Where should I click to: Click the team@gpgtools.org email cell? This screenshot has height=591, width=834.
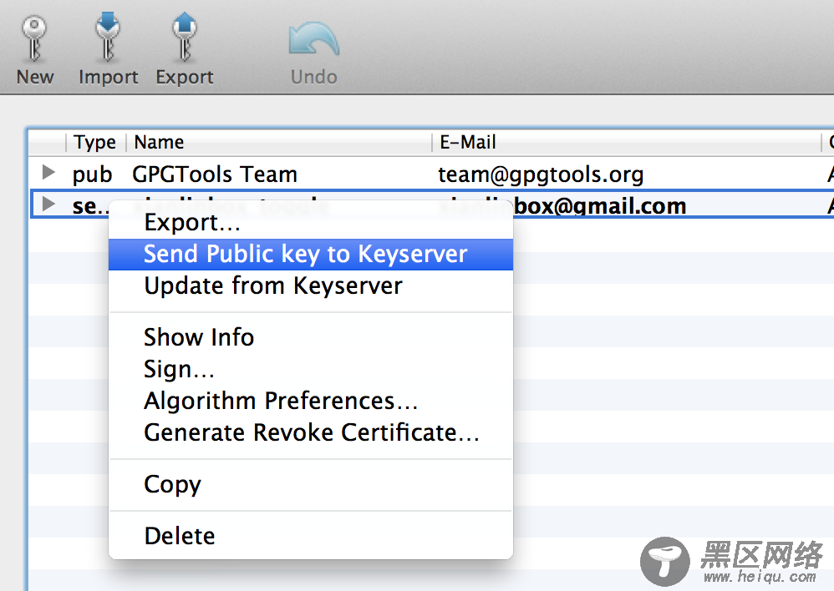pyautogui.click(x=541, y=174)
